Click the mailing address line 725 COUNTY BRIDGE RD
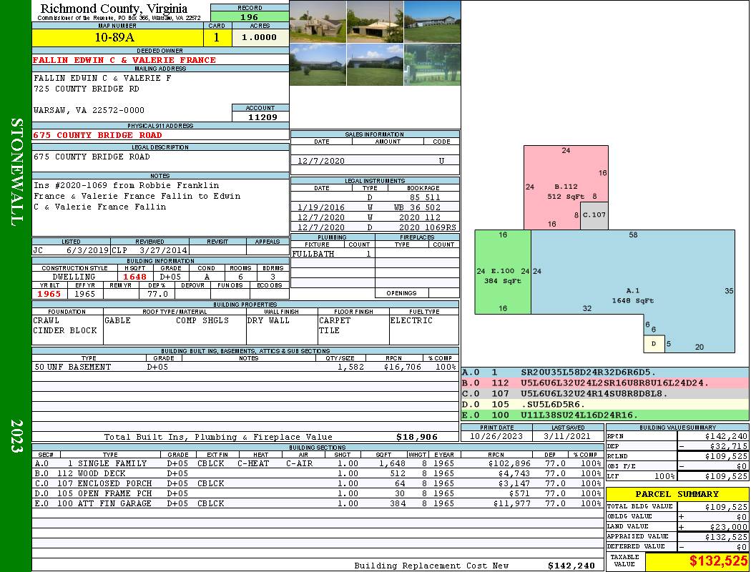 point(87,89)
